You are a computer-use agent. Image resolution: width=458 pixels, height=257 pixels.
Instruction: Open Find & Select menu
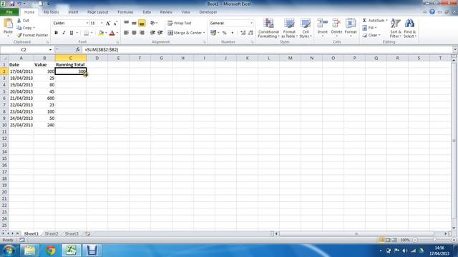tap(410, 28)
